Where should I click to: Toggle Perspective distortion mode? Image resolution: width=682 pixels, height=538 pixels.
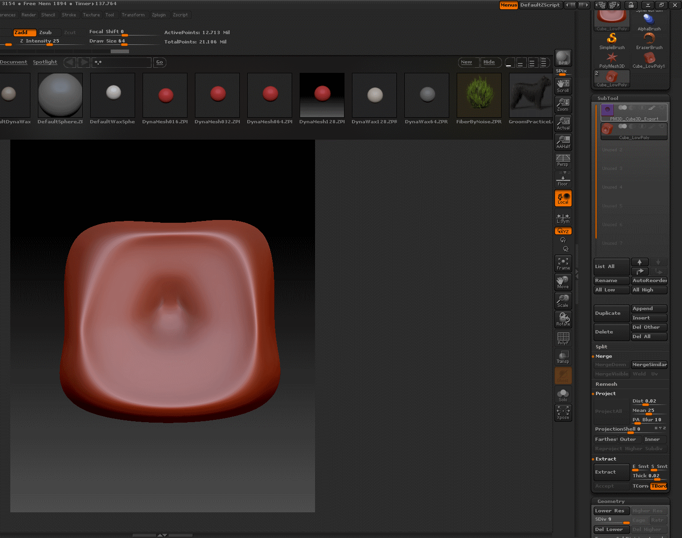[563, 160]
